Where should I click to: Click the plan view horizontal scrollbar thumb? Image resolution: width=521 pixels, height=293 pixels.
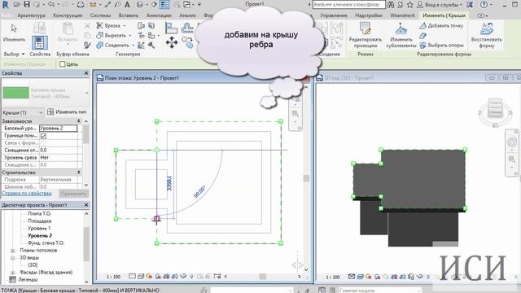coord(263,277)
